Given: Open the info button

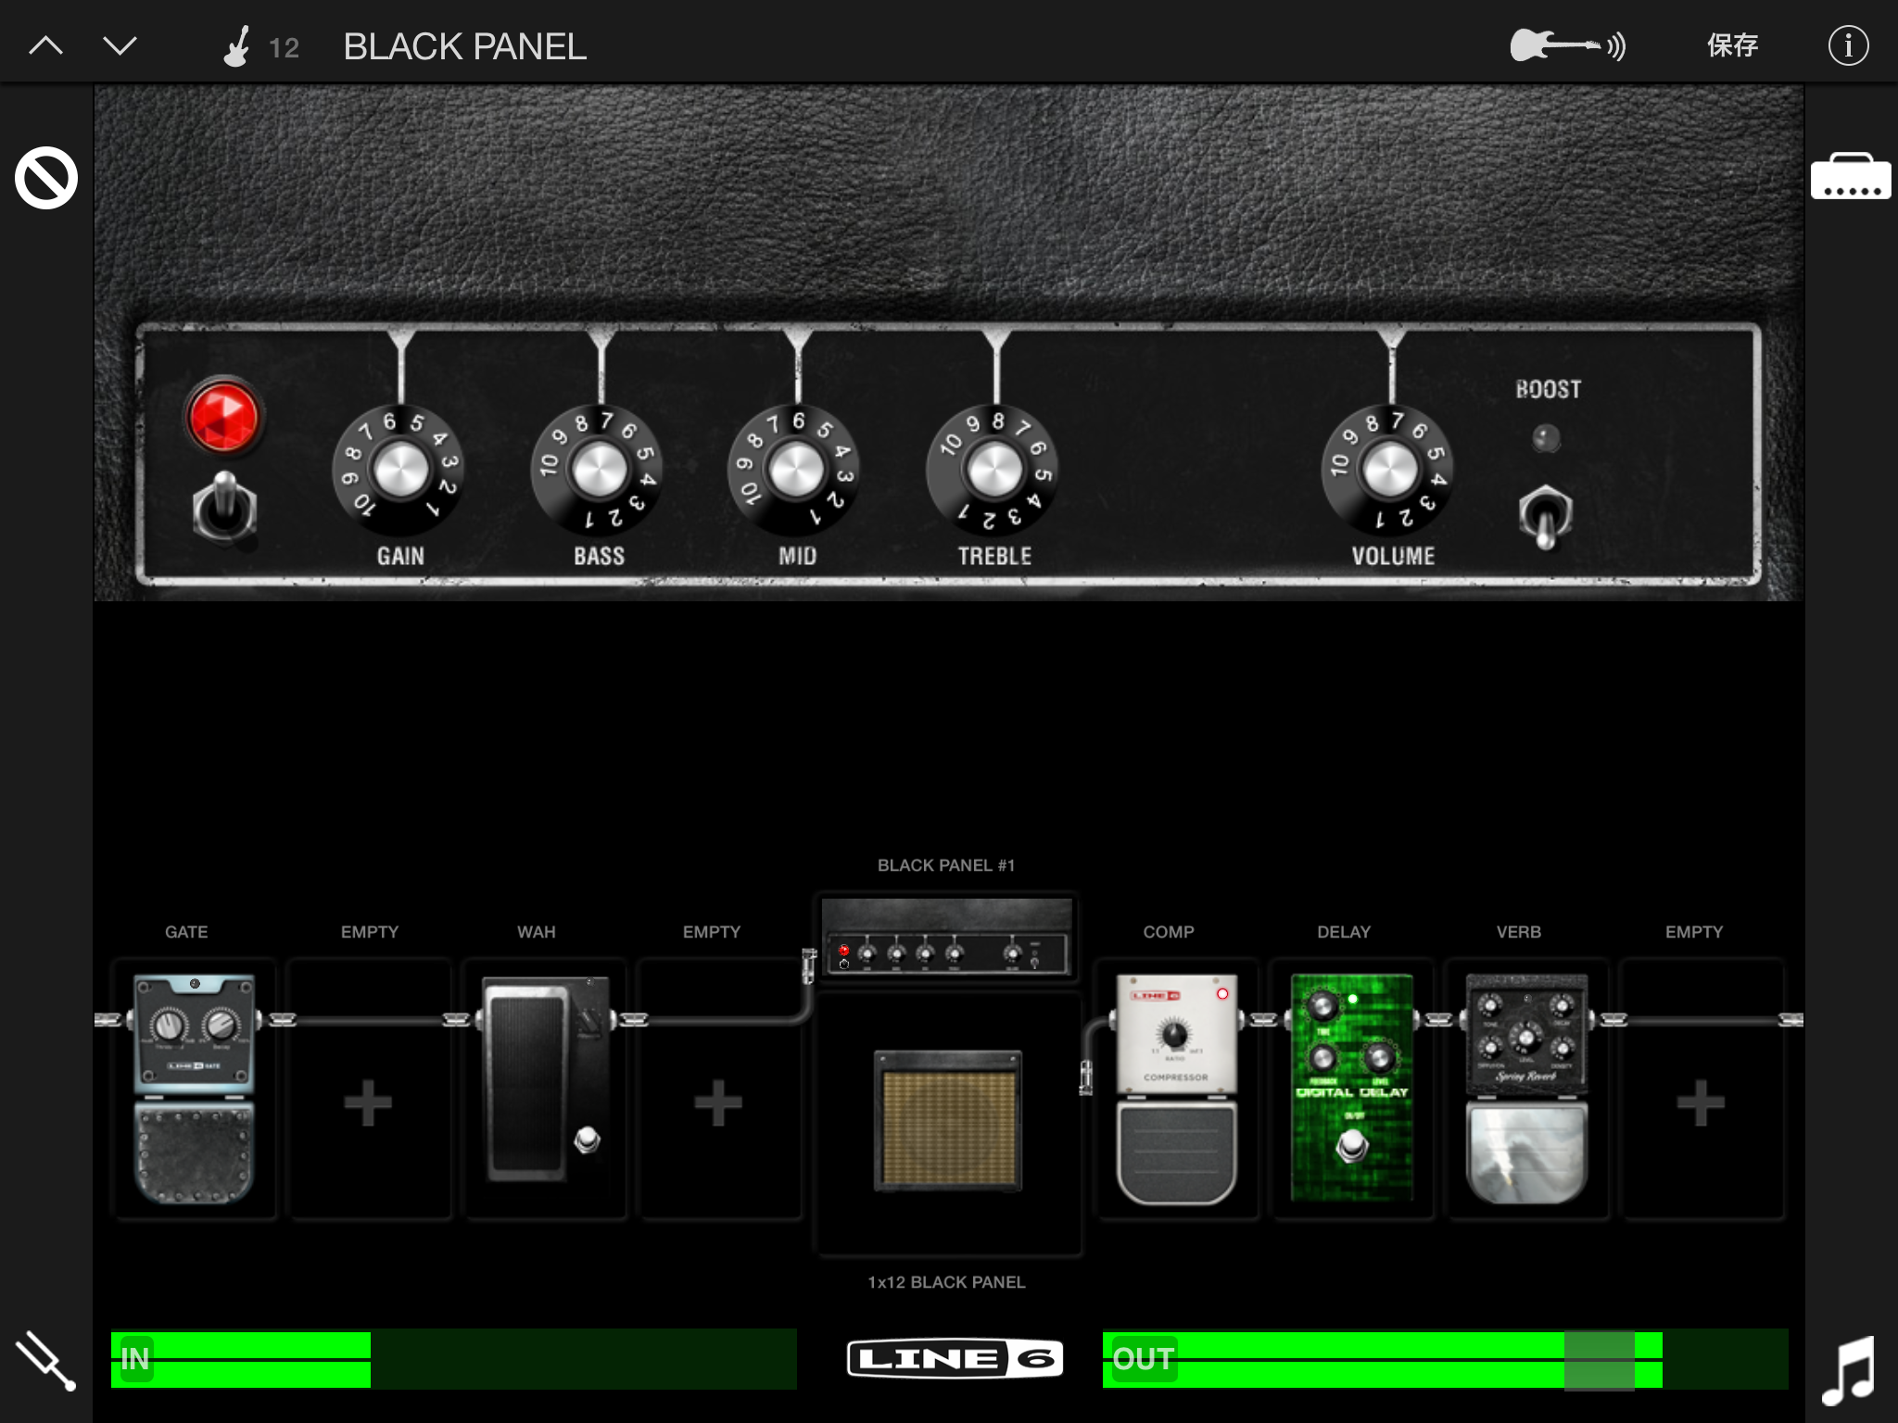Looking at the screenshot, I should click(x=1848, y=45).
